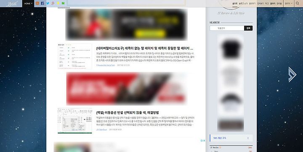Click the black banner ad at top
The width and height of the screenshot is (303, 152).
127,24
